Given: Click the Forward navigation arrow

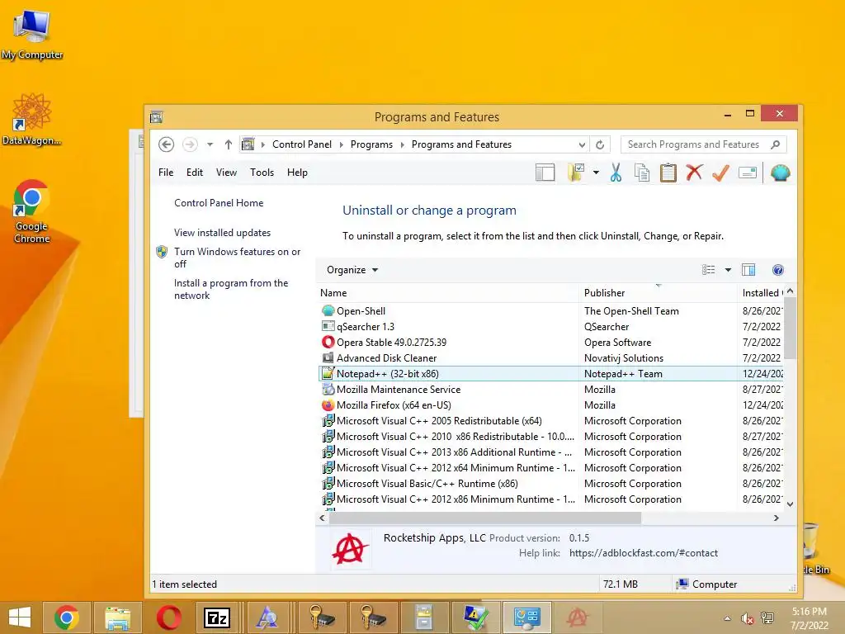Looking at the screenshot, I should click(x=190, y=144).
